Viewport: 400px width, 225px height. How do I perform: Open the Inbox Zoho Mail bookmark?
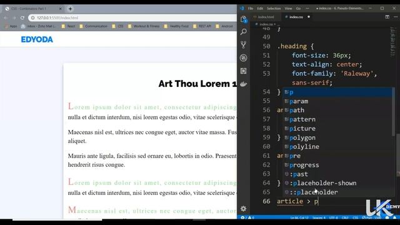coord(38,26)
